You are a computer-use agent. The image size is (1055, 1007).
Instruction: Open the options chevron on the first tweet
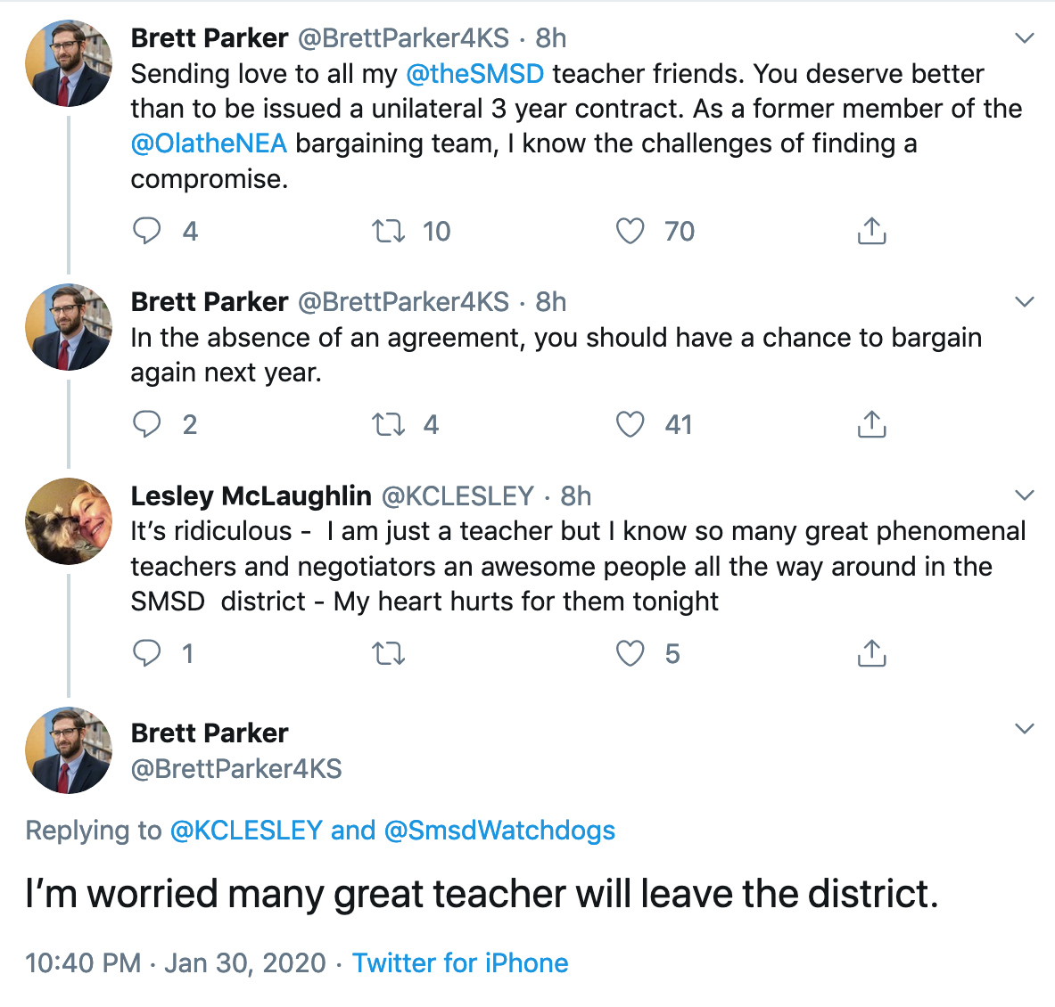1025,38
